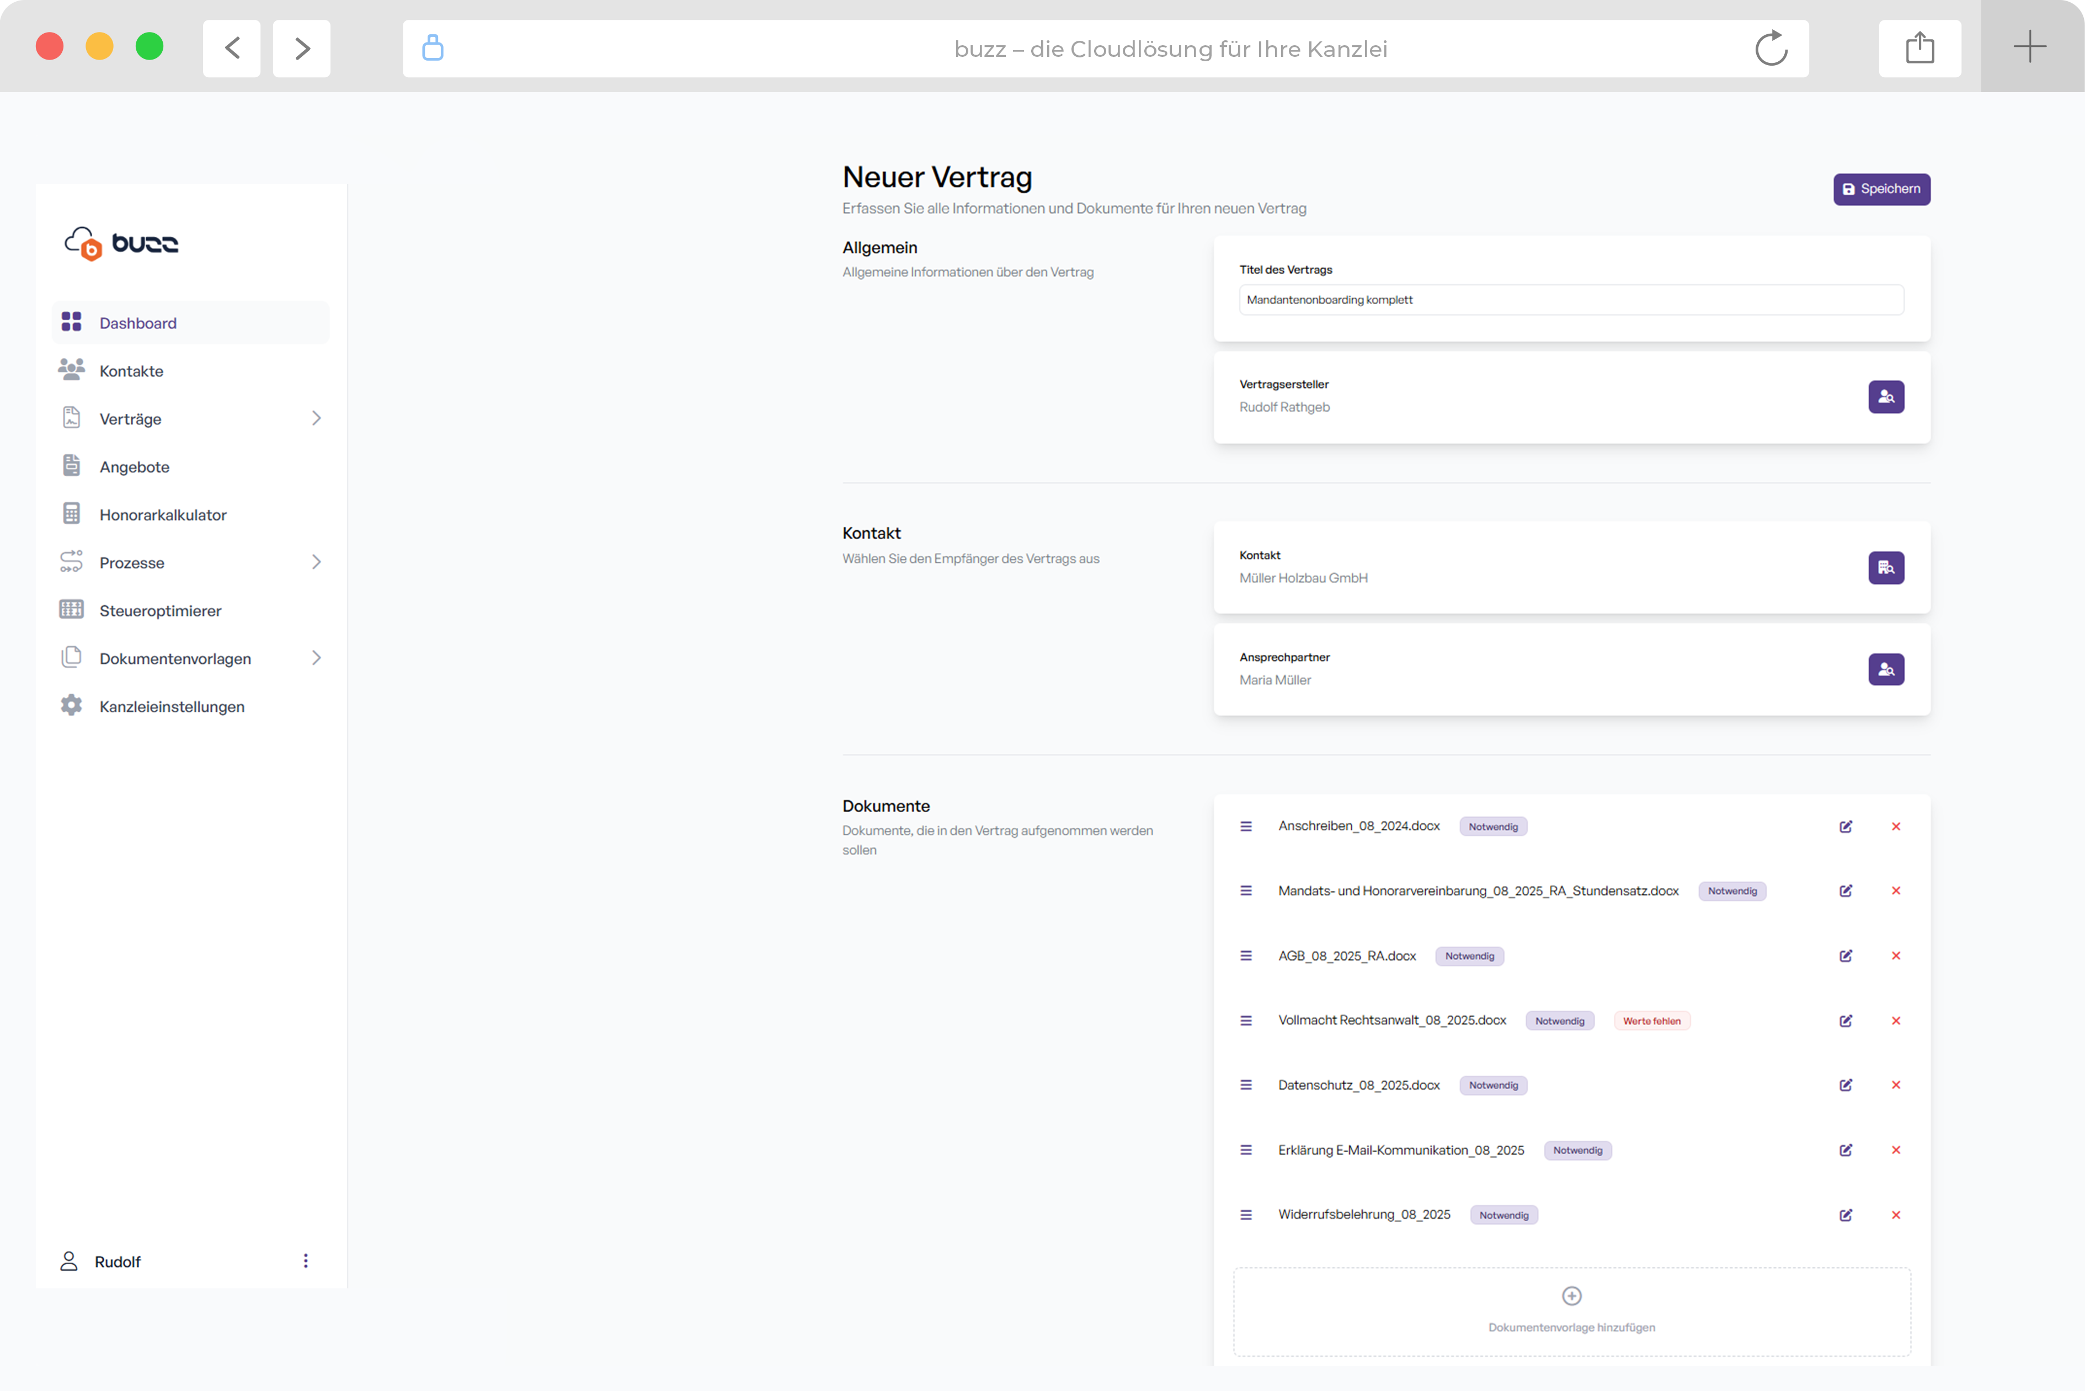Click the plus icon to add Dokumentenvorlage
Screen dimensions: 2085x1391
coord(1571,1296)
